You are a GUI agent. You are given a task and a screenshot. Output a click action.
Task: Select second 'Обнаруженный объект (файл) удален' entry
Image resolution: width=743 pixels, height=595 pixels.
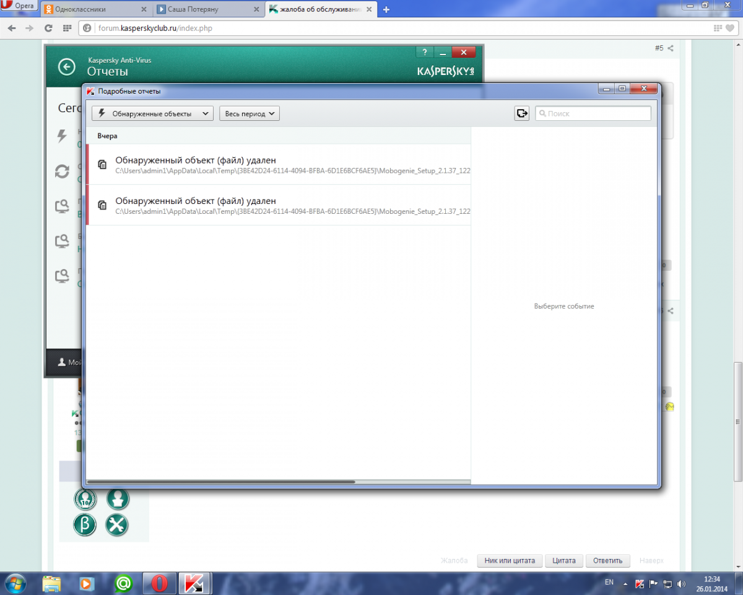pos(278,205)
